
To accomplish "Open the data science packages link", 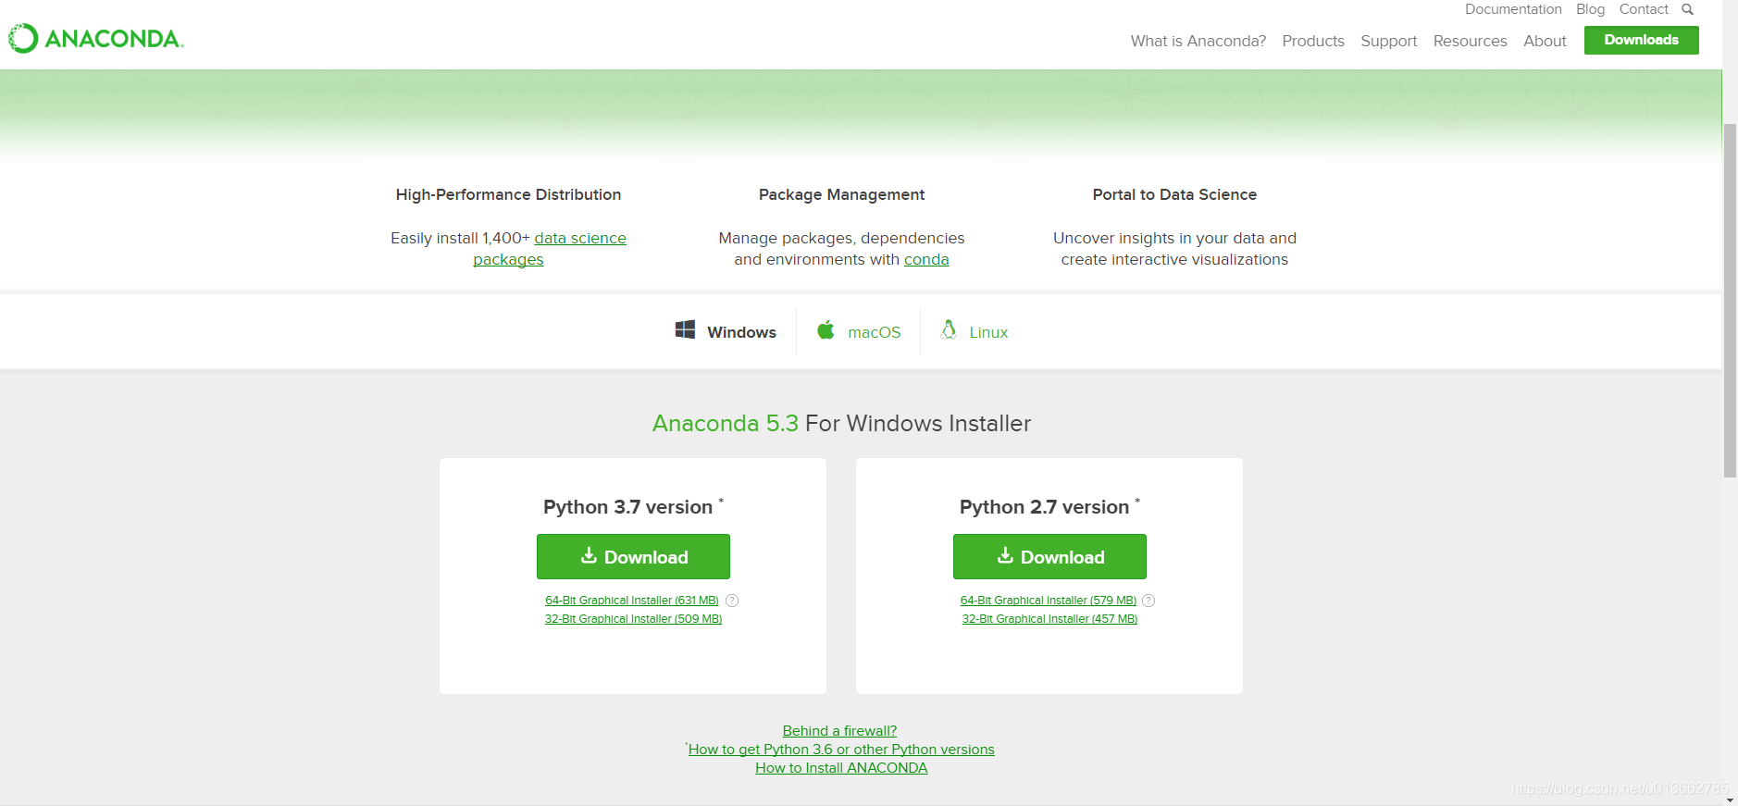I will click(579, 238).
